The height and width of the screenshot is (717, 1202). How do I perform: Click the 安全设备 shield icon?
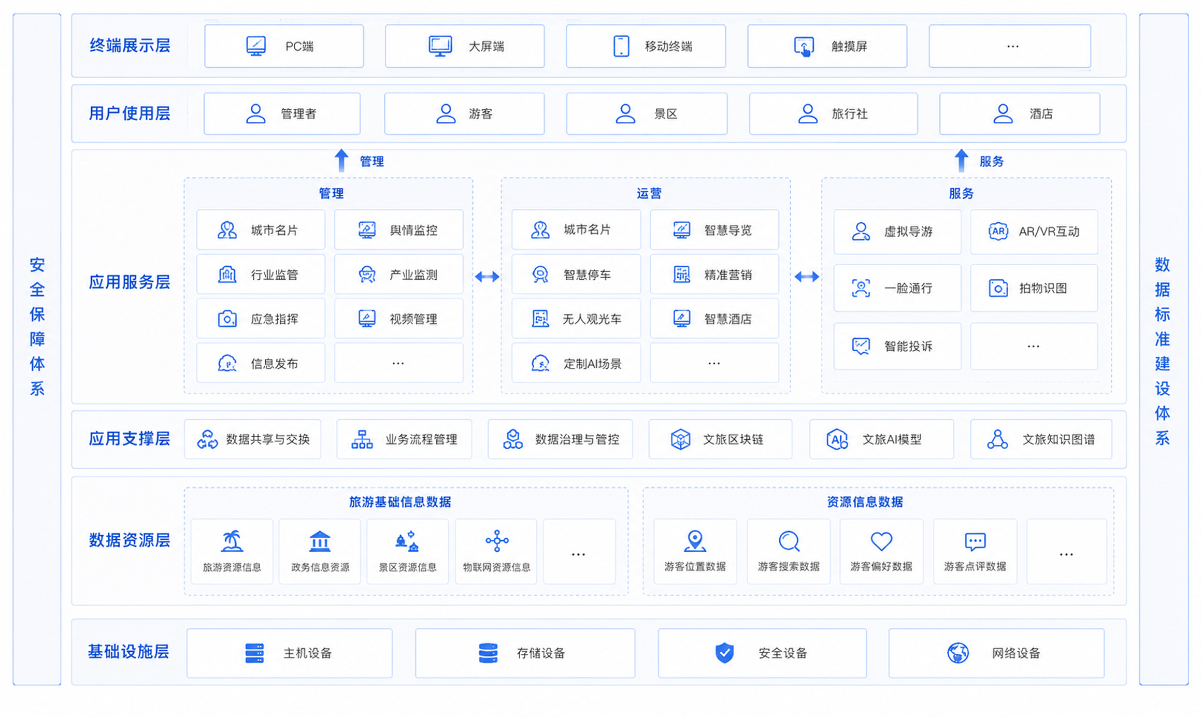(x=724, y=653)
